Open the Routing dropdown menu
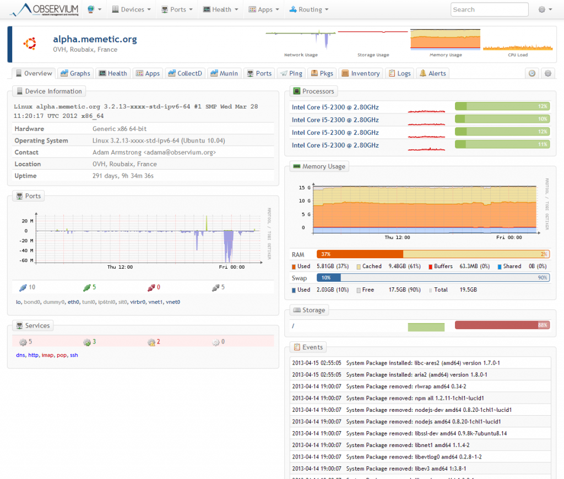564x479 pixels. 308,9
